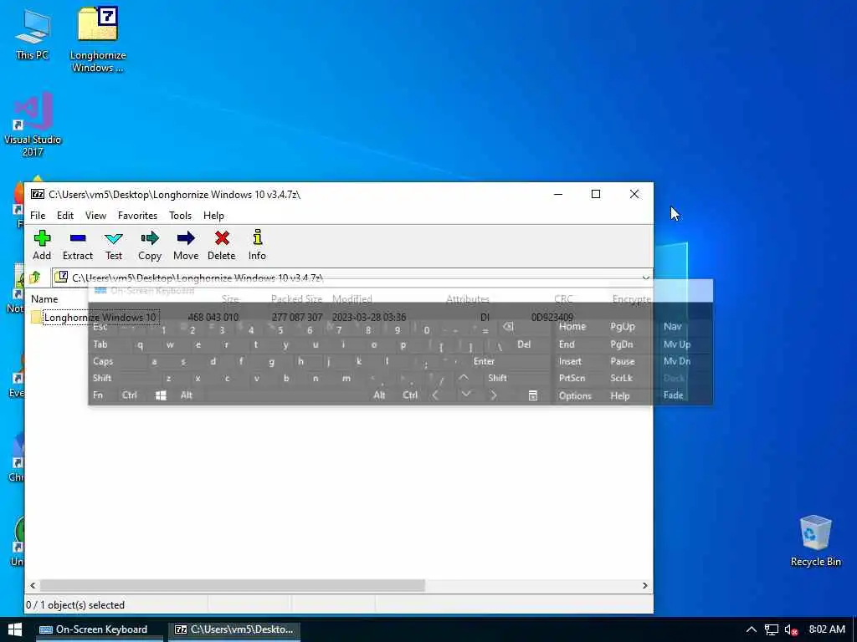Click Options key on On-Screen Keyboard

pyautogui.click(x=575, y=395)
